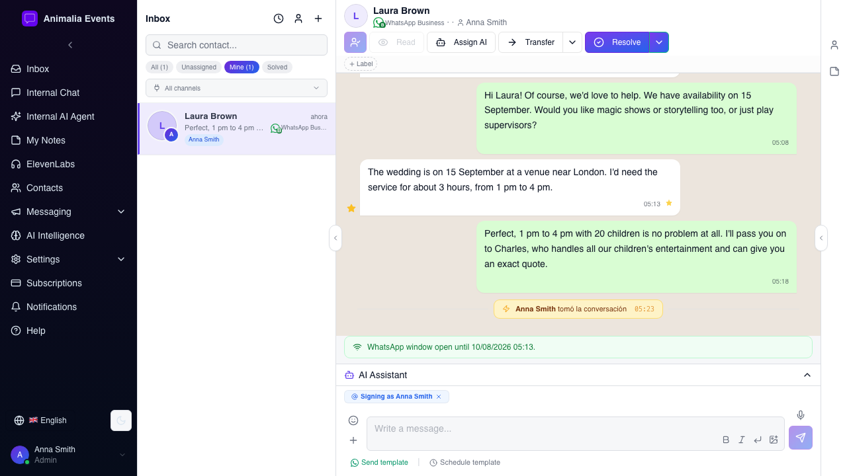Click the plus attachment icon beside composer

pos(353,440)
